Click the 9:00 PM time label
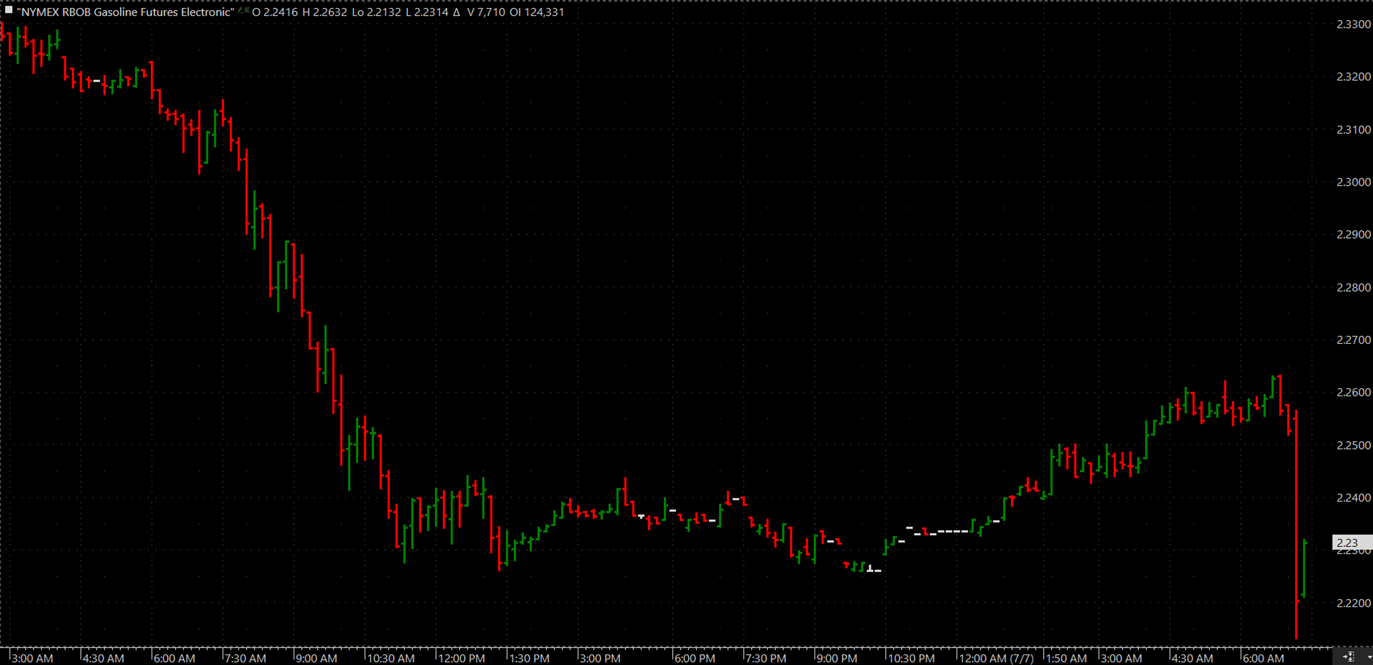Viewport: 1373px width, 665px height. click(837, 658)
